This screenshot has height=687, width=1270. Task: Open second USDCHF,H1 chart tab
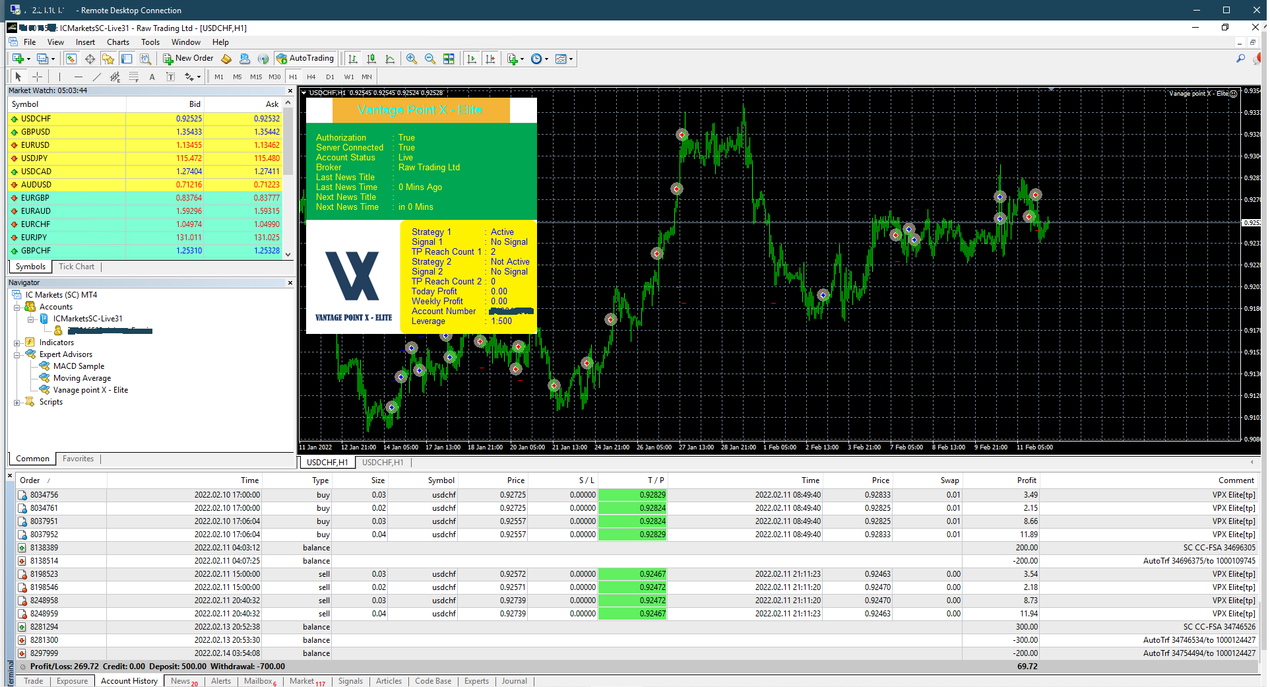[383, 463]
